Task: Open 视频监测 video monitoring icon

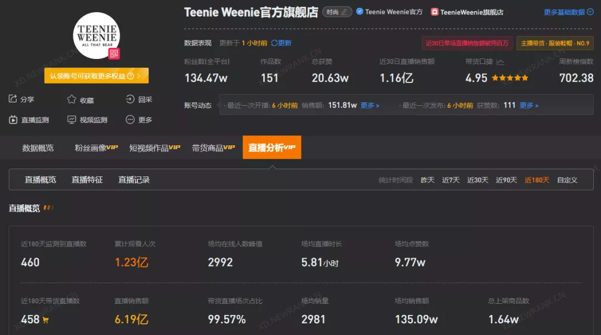Action: point(72,120)
